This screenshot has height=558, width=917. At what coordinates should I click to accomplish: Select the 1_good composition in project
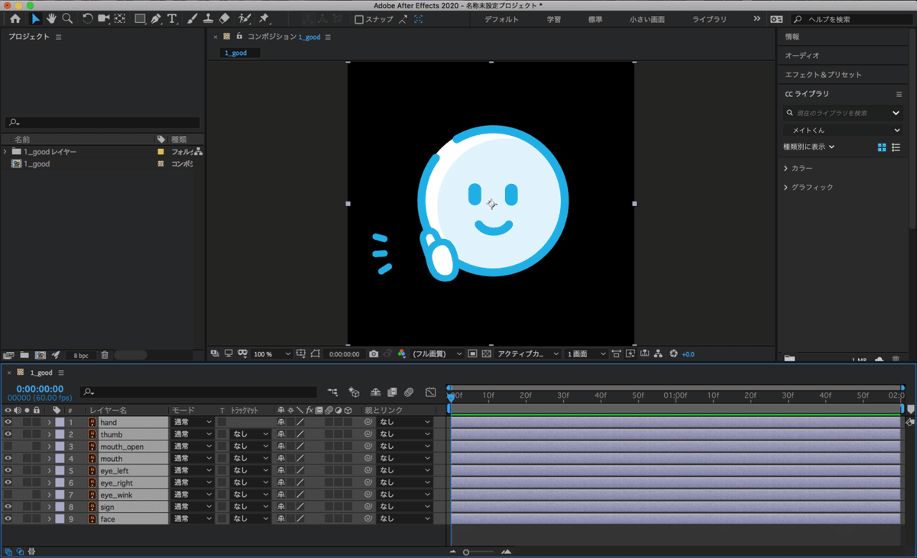pyautogui.click(x=37, y=164)
